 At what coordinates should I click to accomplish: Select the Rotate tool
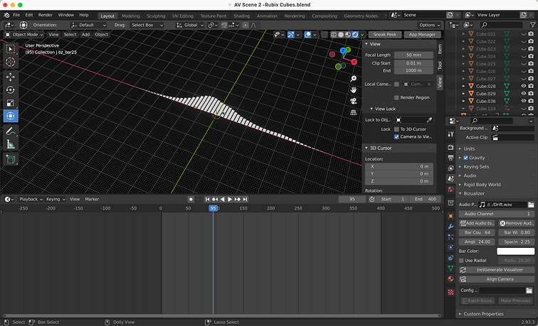[x=11, y=89]
